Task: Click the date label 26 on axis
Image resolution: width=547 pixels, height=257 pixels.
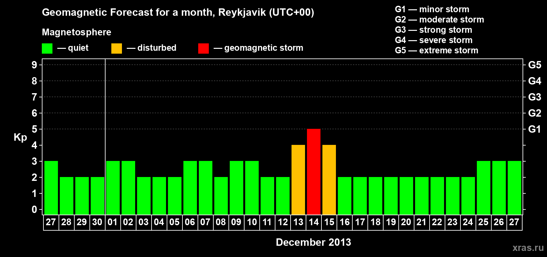Action: point(499,222)
